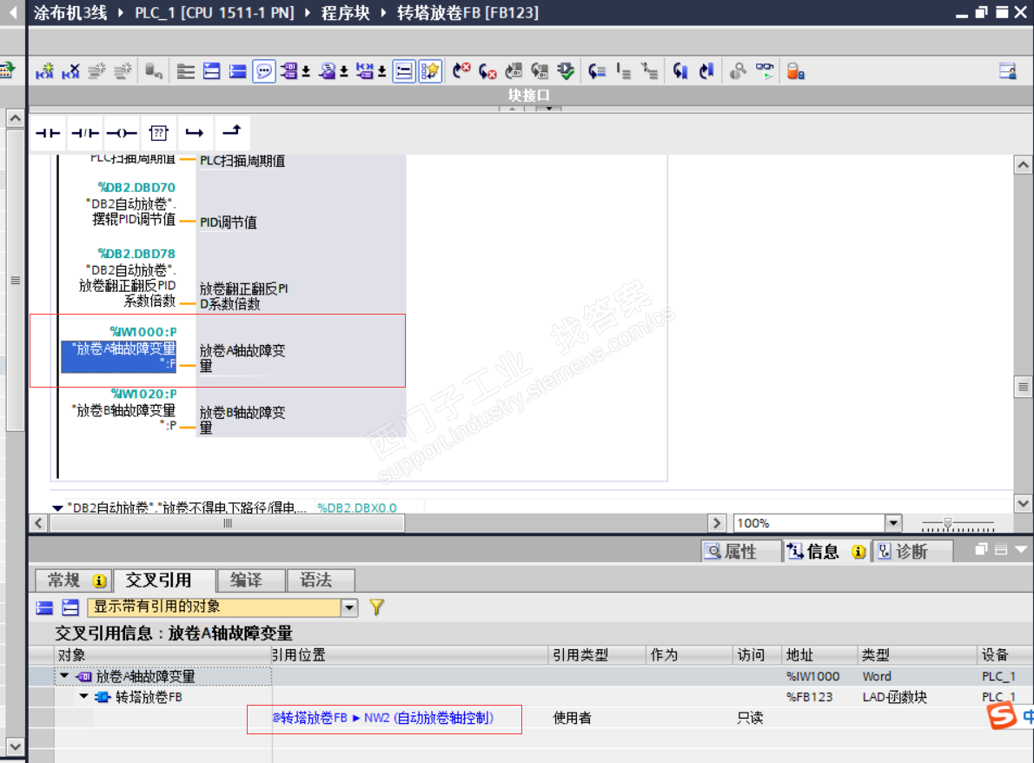Switch to the 属性 tab

coord(740,551)
